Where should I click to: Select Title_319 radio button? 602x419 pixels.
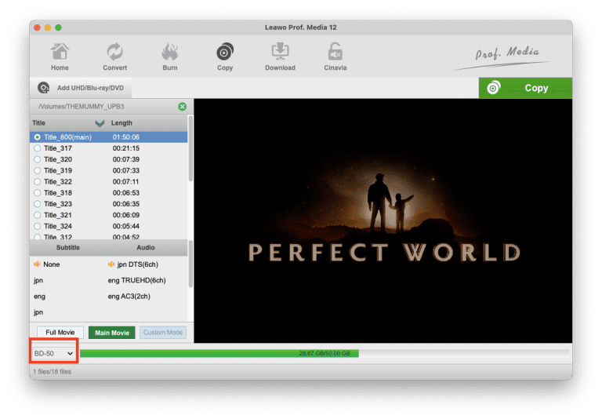click(x=38, y=171)
